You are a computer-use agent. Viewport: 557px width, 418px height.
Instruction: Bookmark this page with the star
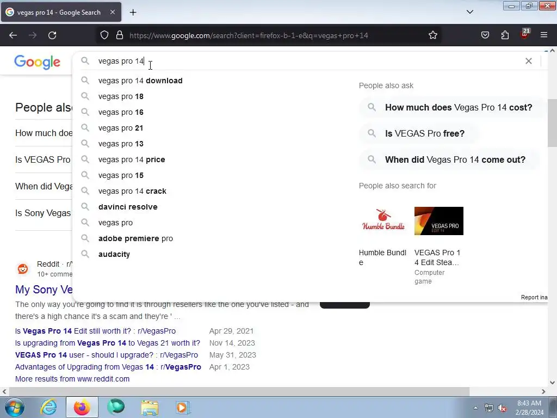[432, 35]
